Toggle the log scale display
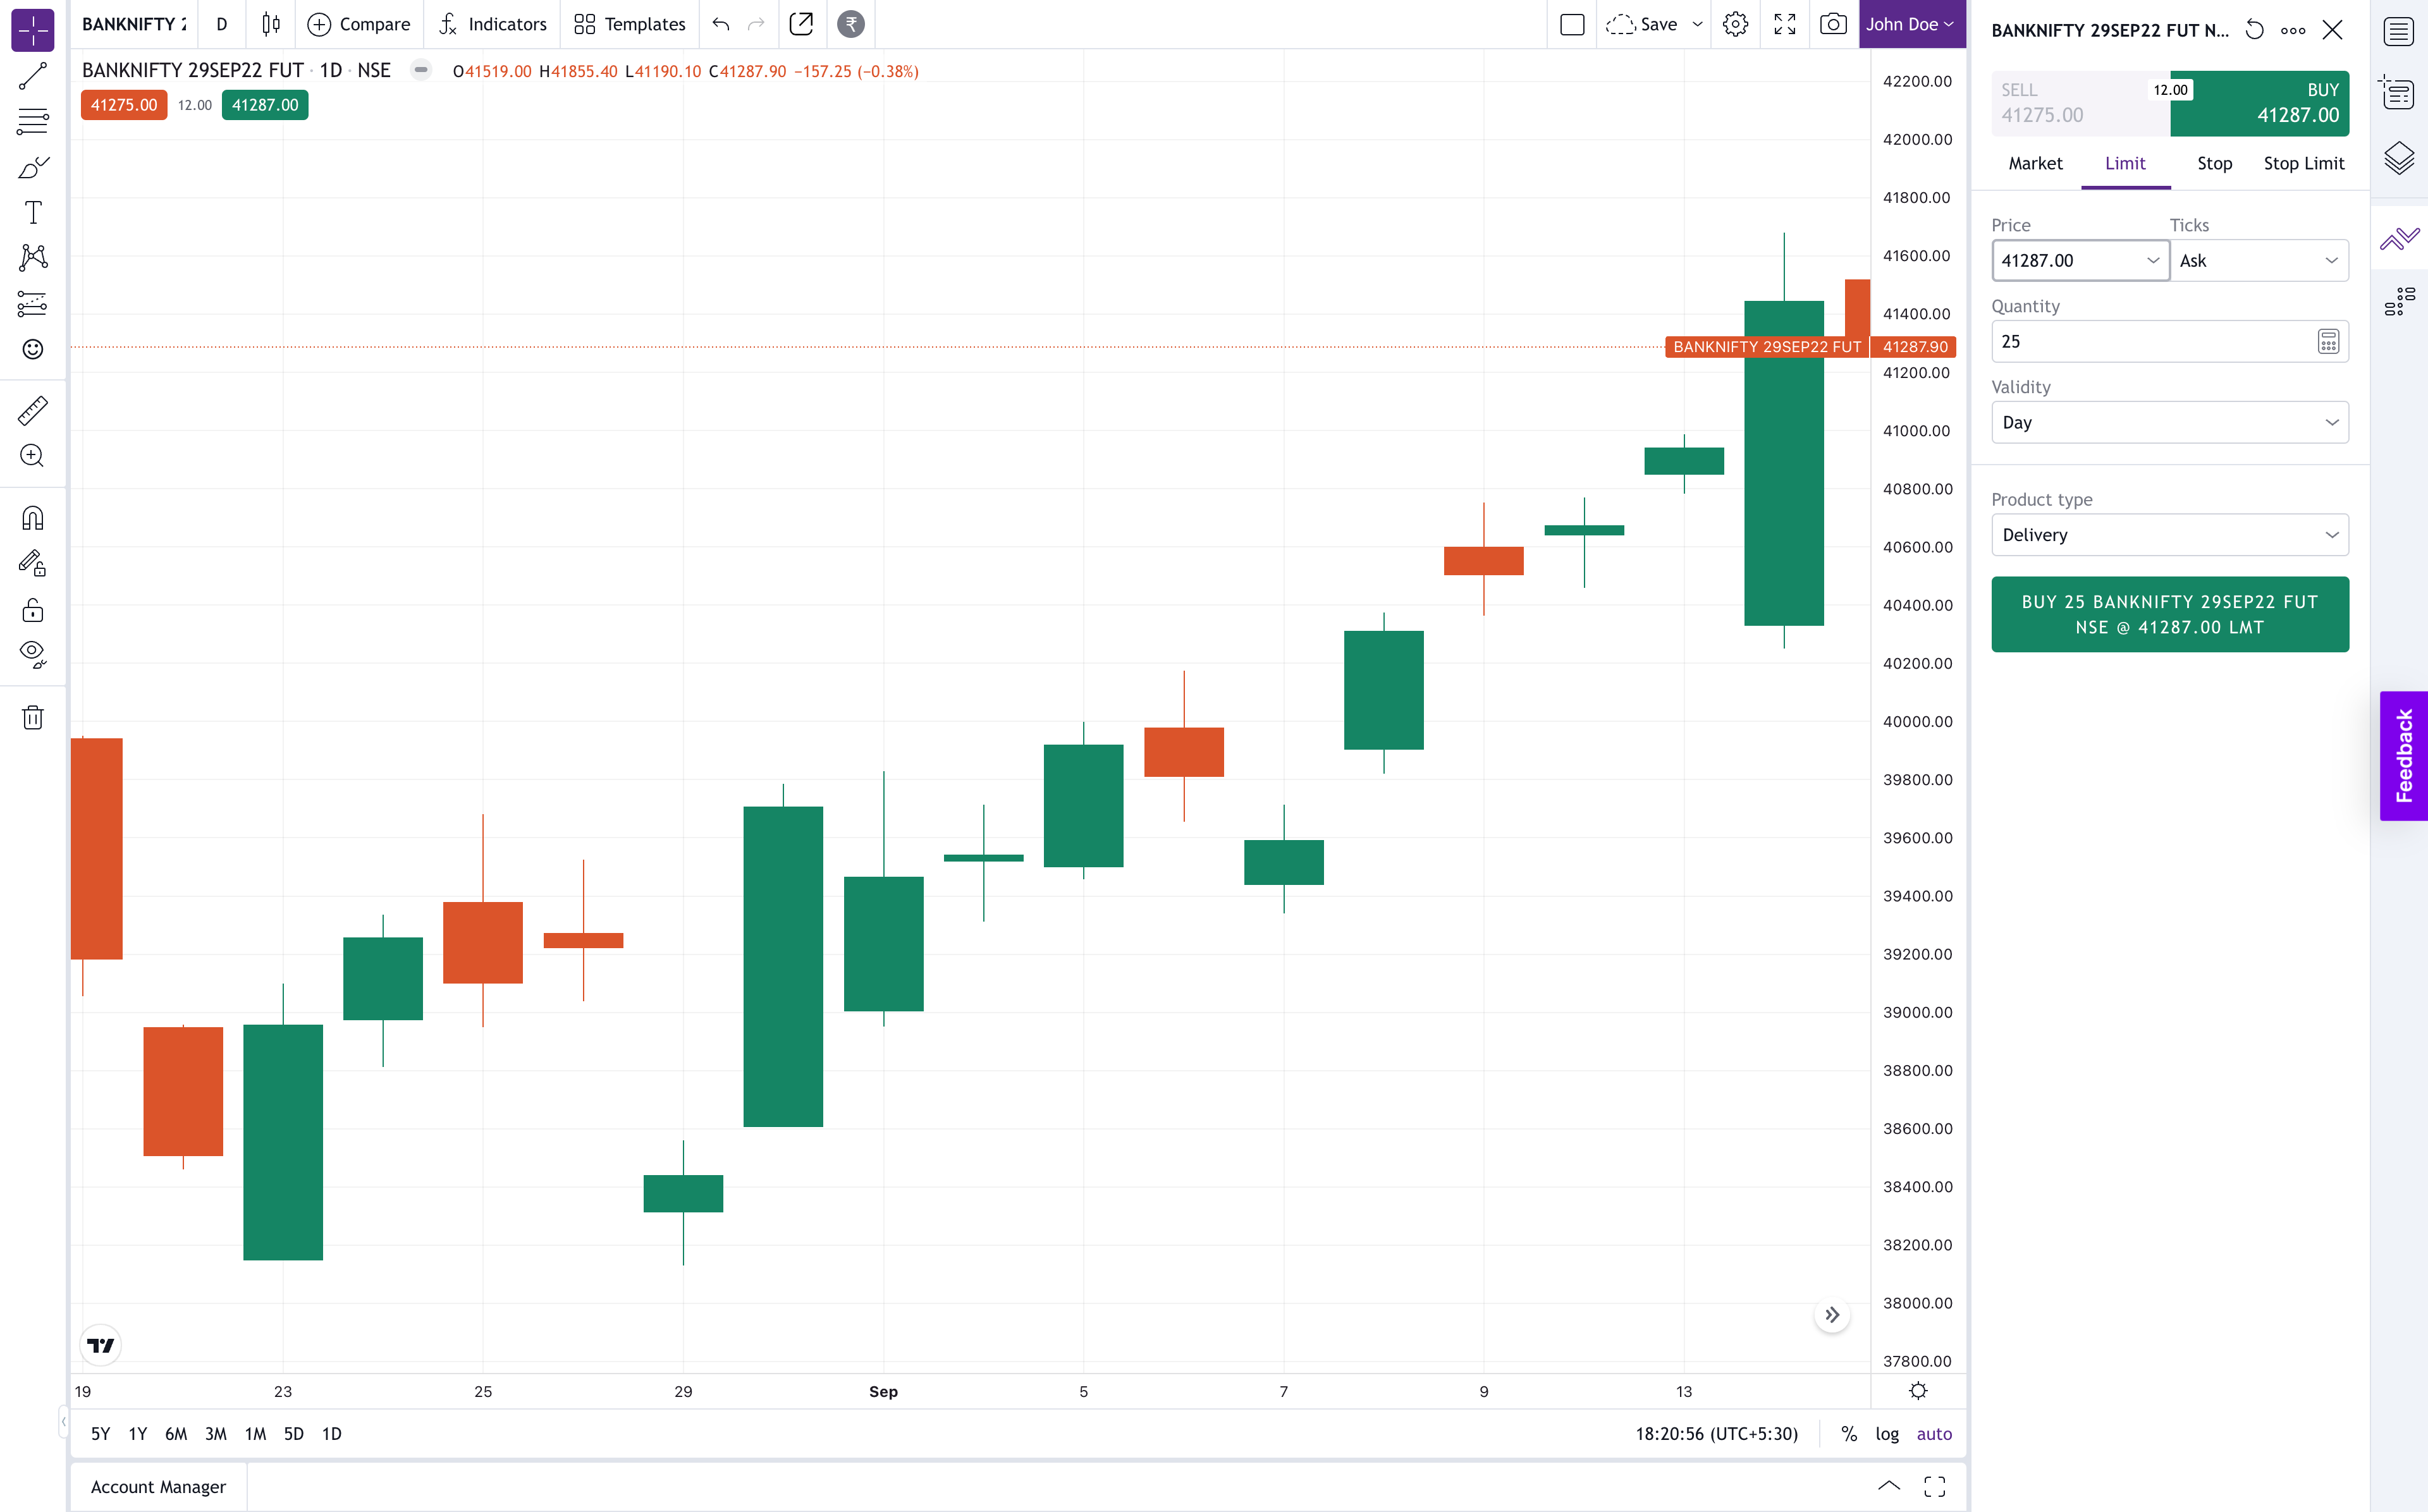This screenshot has height=1512, width=2428. point(1886,1434)
